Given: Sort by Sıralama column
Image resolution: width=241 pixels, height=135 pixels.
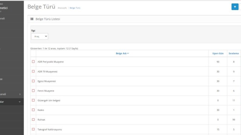Looking at the screenshot, I should pyautogui.click(x=233, y=53).
